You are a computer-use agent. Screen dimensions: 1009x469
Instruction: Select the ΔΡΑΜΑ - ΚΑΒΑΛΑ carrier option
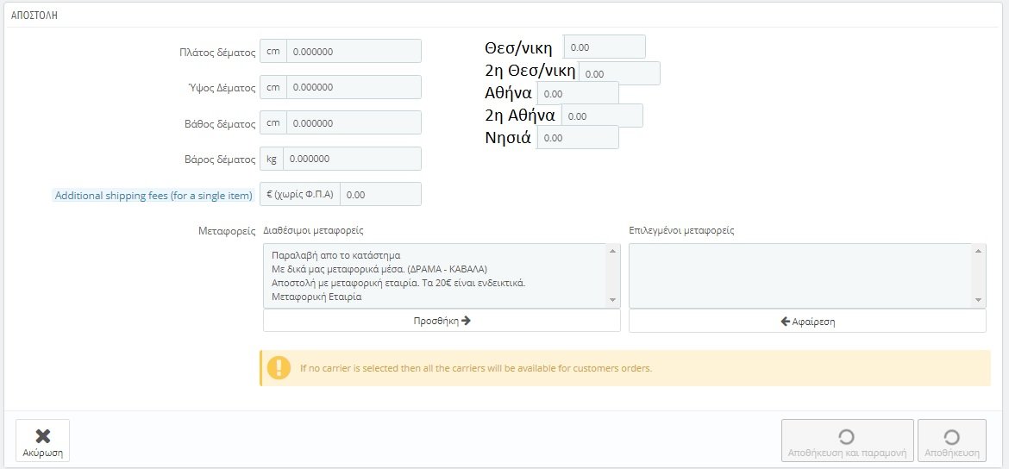pos(379,269)
